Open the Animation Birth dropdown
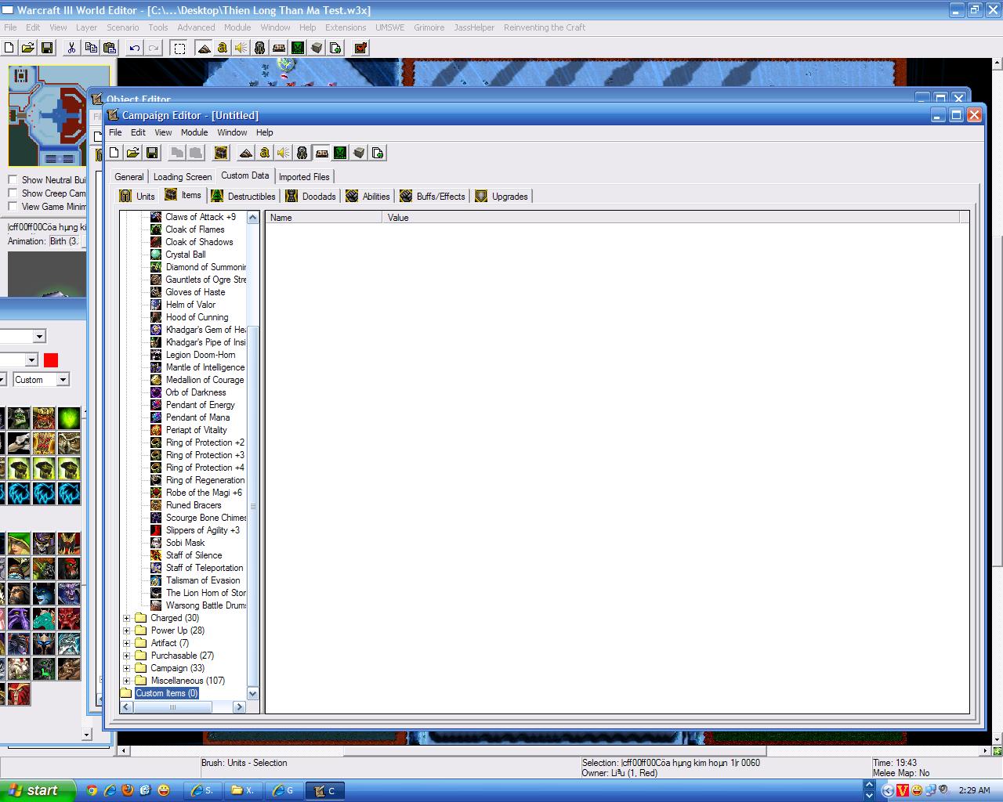 67,241
